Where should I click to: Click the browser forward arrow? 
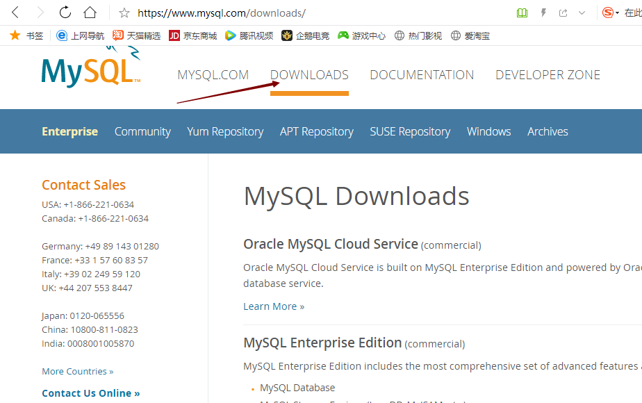pos(40,13)
